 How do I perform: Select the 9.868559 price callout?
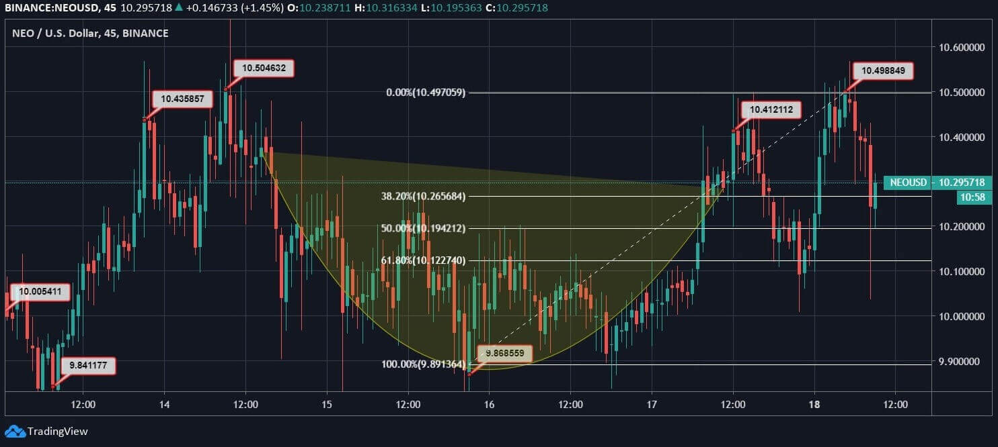pos(504,353)
